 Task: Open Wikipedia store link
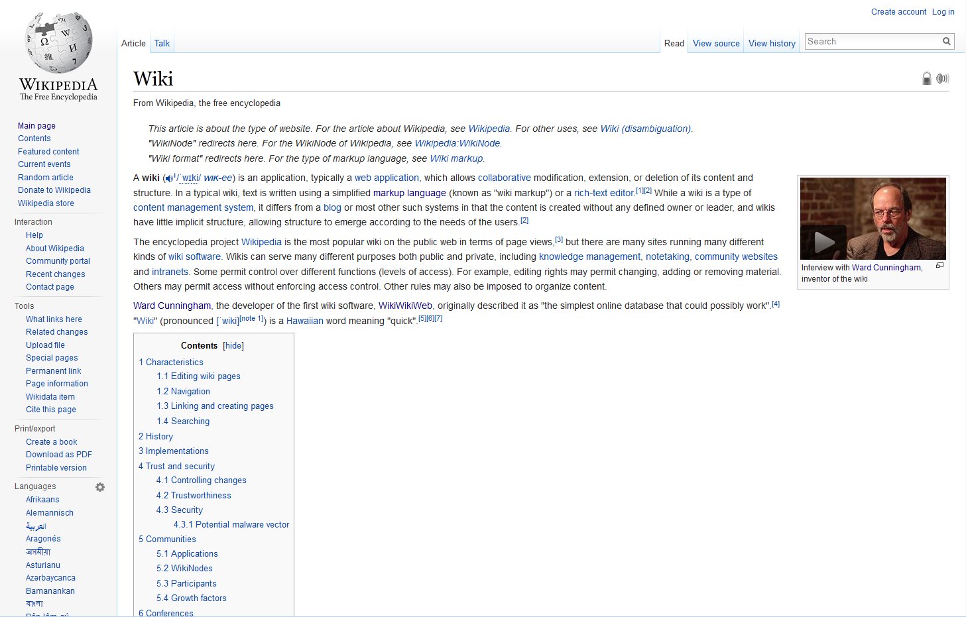(x=46, y=203)
